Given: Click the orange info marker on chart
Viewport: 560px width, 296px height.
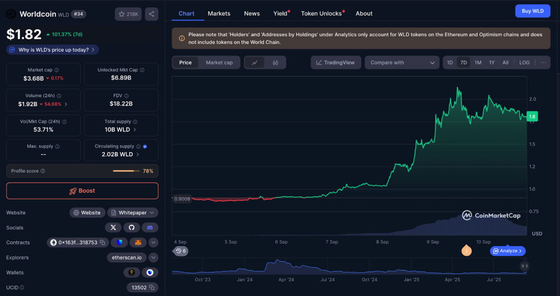Looking at the screenshot, I should click(x=466, y=251).
